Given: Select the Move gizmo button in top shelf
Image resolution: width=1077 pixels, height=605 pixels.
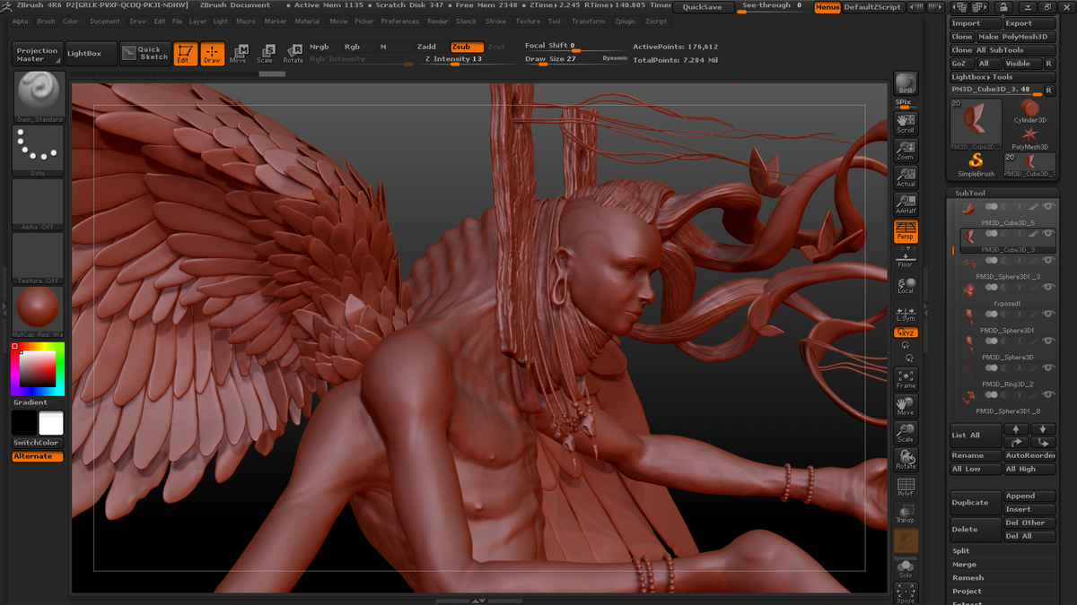Looking at the screenshot, I should pos(239,54).
